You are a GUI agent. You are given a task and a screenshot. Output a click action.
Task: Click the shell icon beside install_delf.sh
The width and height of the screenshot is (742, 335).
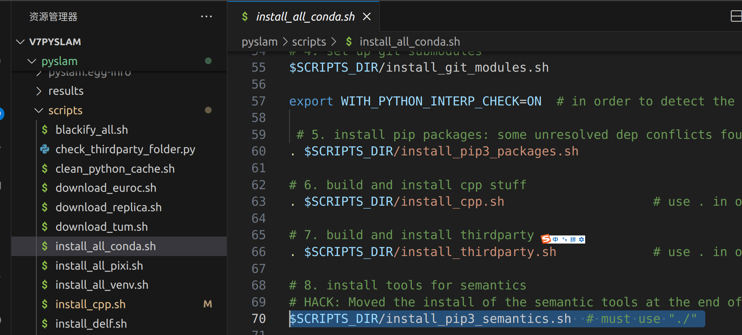[45, 324]
